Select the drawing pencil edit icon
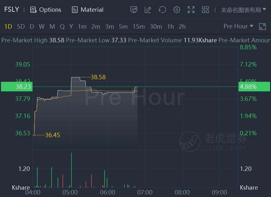 coord(148,10)
